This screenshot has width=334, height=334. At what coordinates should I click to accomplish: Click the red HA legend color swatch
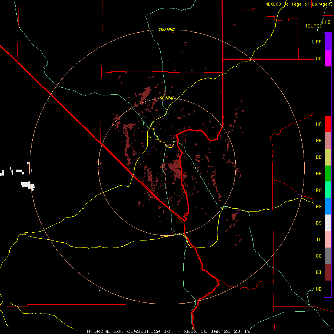click(x=328, y=124)
